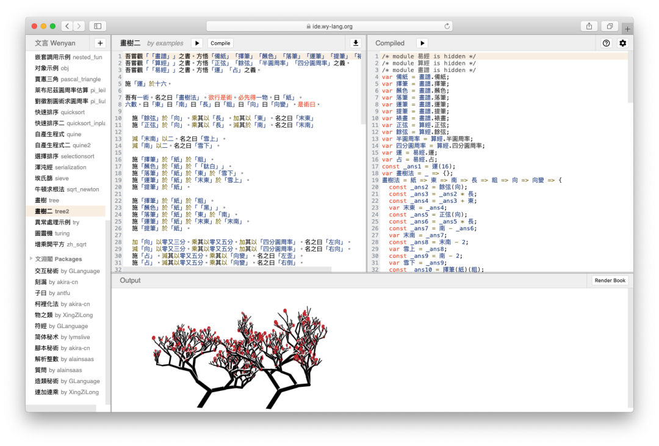This screenshot has width=659, height=446.
Task: Go back with Safari's back arrow
Action: [67, 26]
